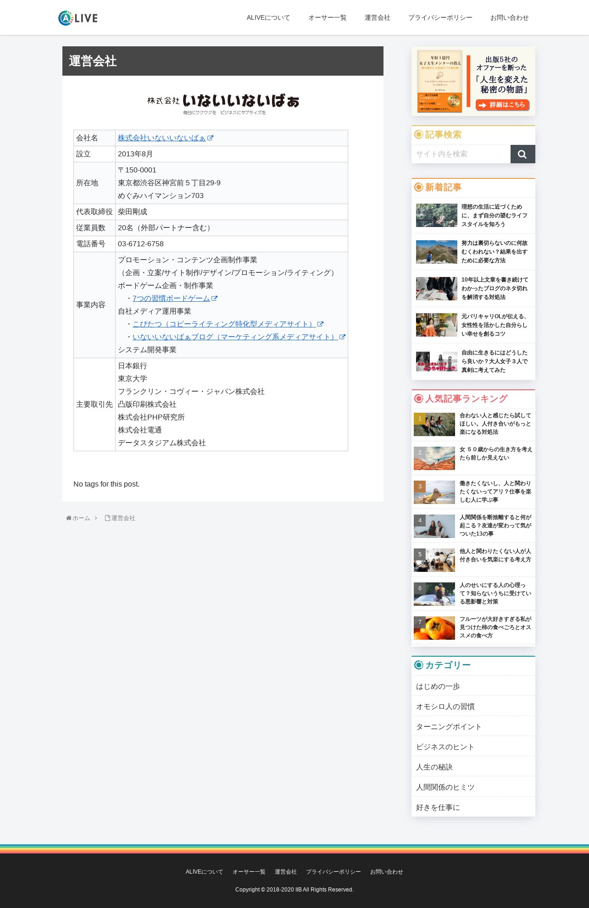This screenshot has height=908, width=589.
Task: Click footer link プライバシーポリシー
Action: pyautogui.click(x=333, y=872)
